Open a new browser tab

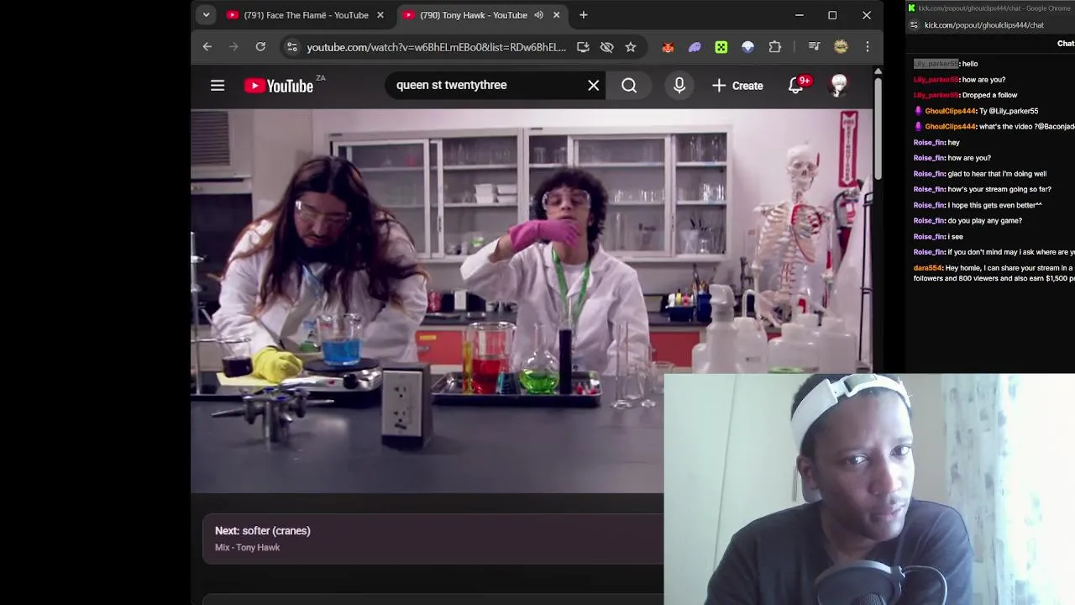coord(583,15)
